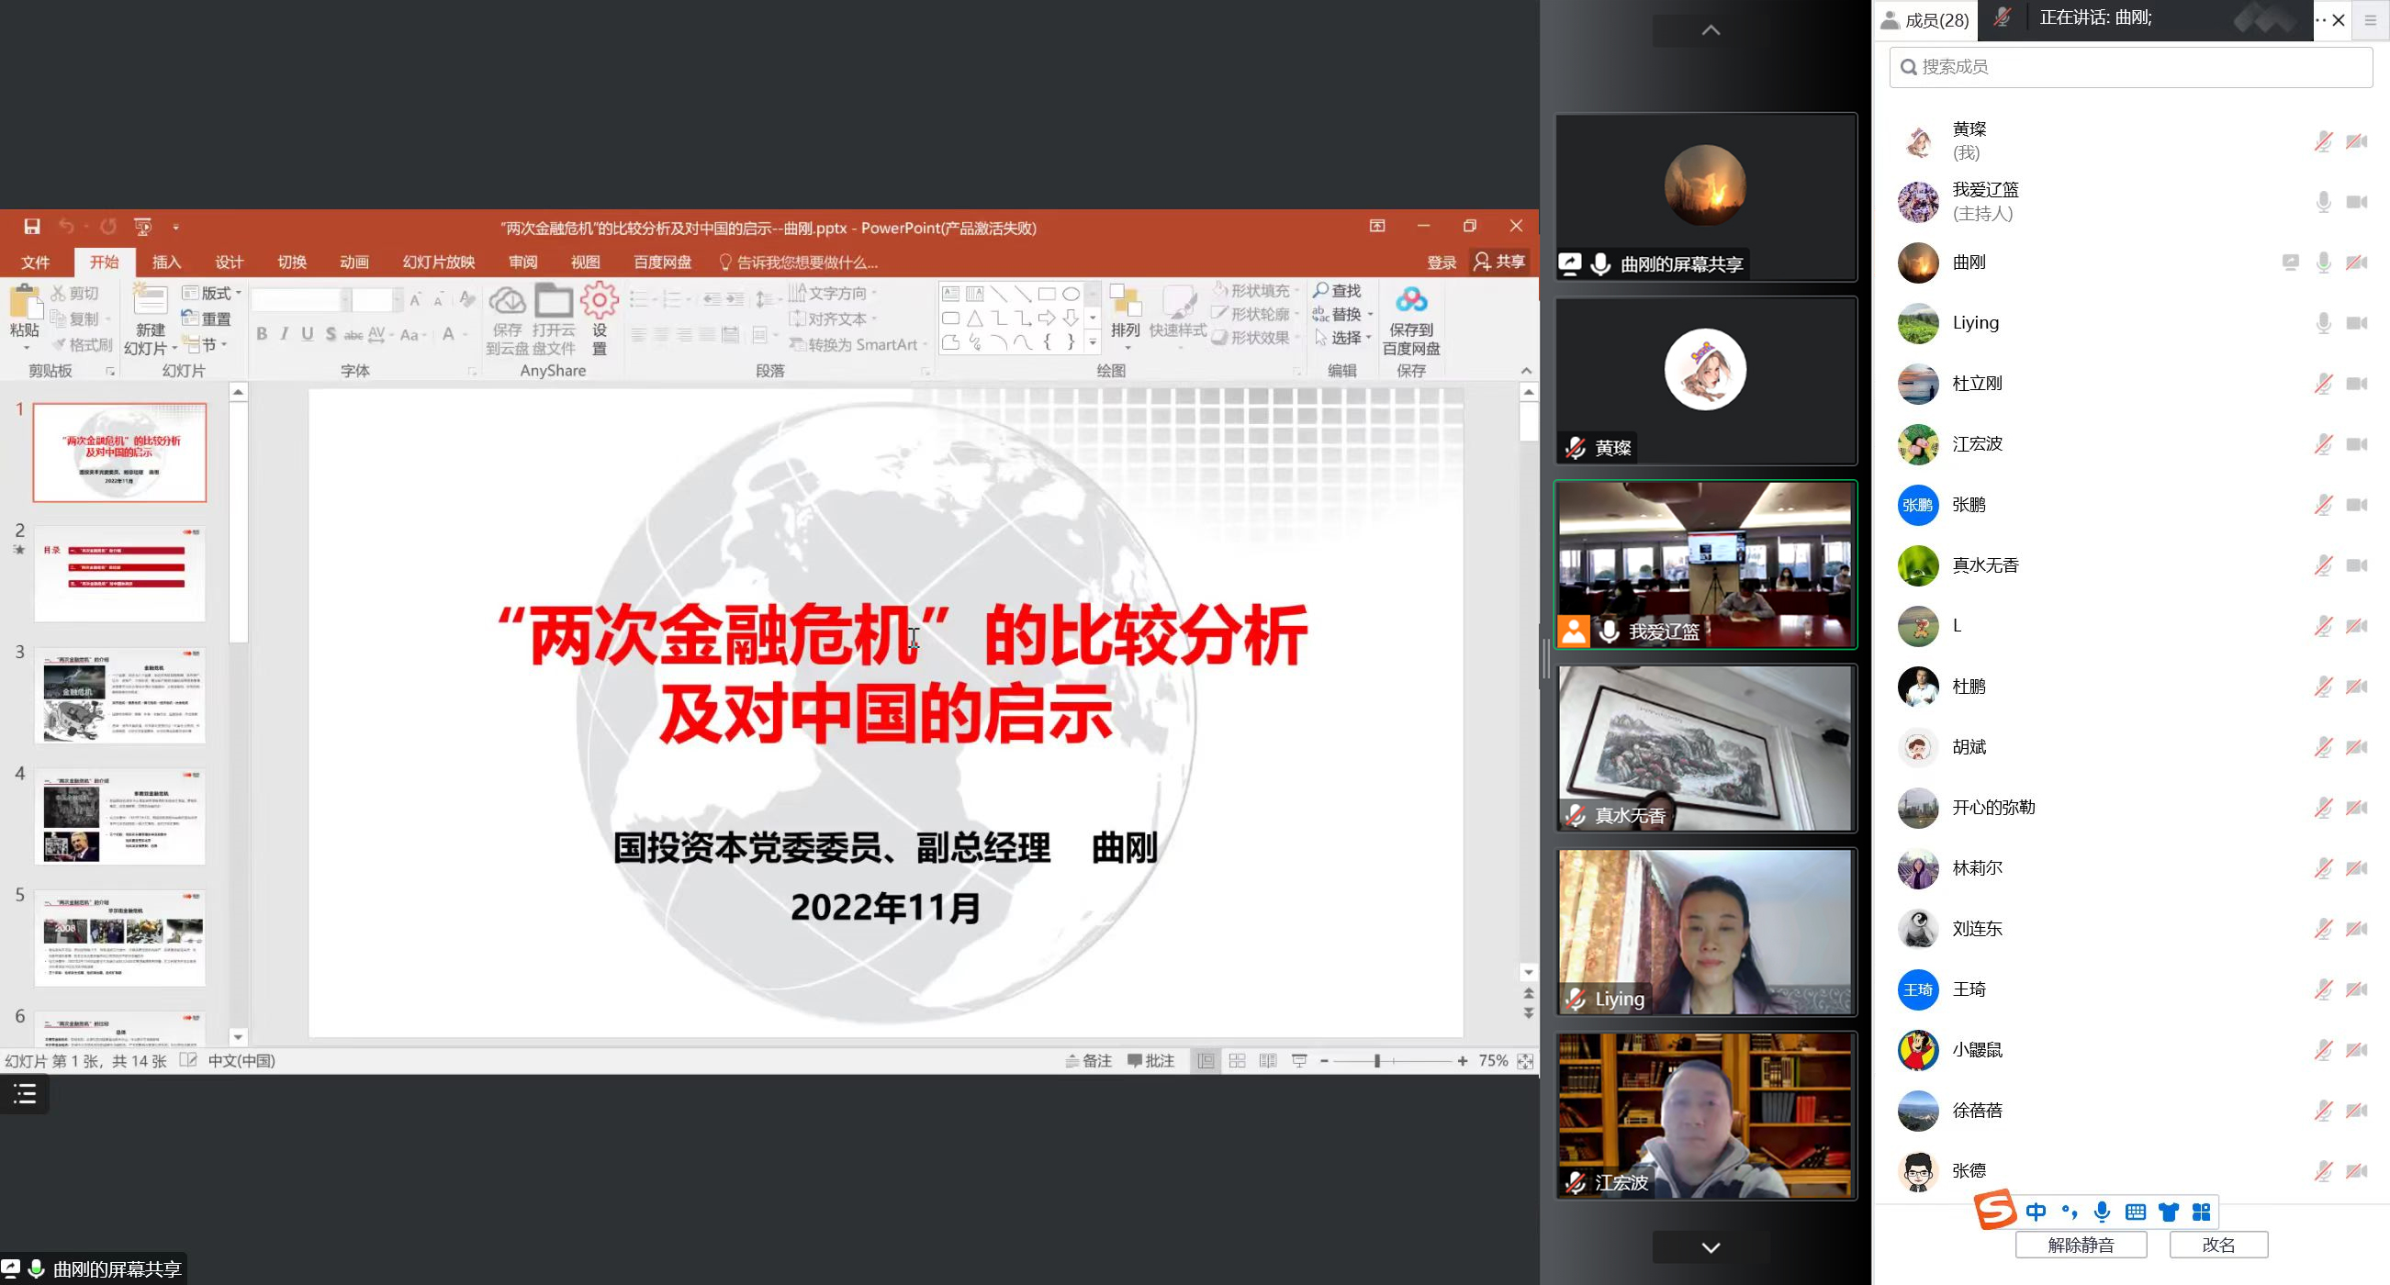Click the fit slide to window icon
The height and width of the screenshot is (1285, 2390).
[1525, 1060]
